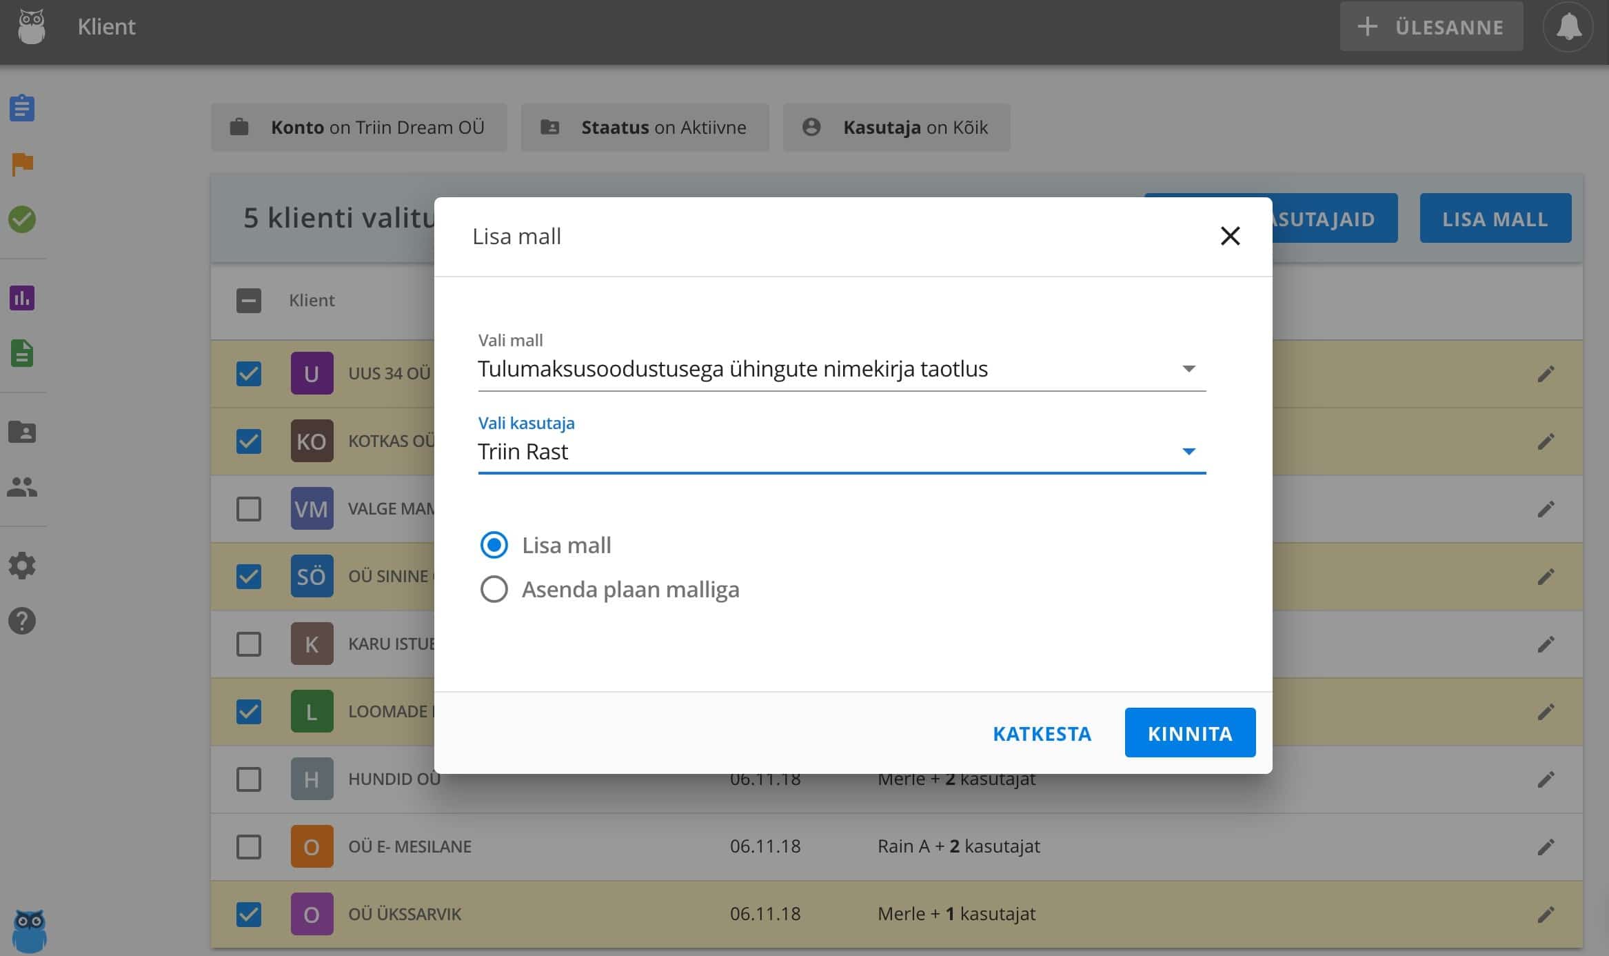The width and height of the screenshot is (1609, 956).
Task: Close the Lisa mall dialog with X
Action: coord(1230,236)
